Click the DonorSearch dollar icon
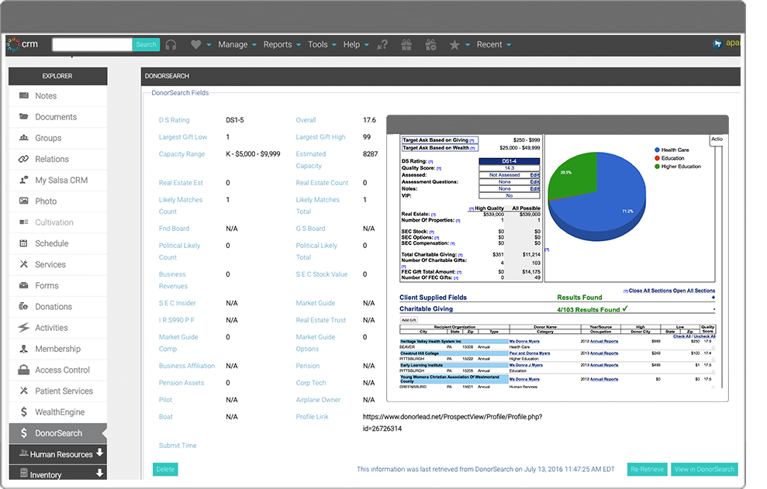The height and width of the screenshot is (489, 767). pyautogui.click(x=23, y=432)
